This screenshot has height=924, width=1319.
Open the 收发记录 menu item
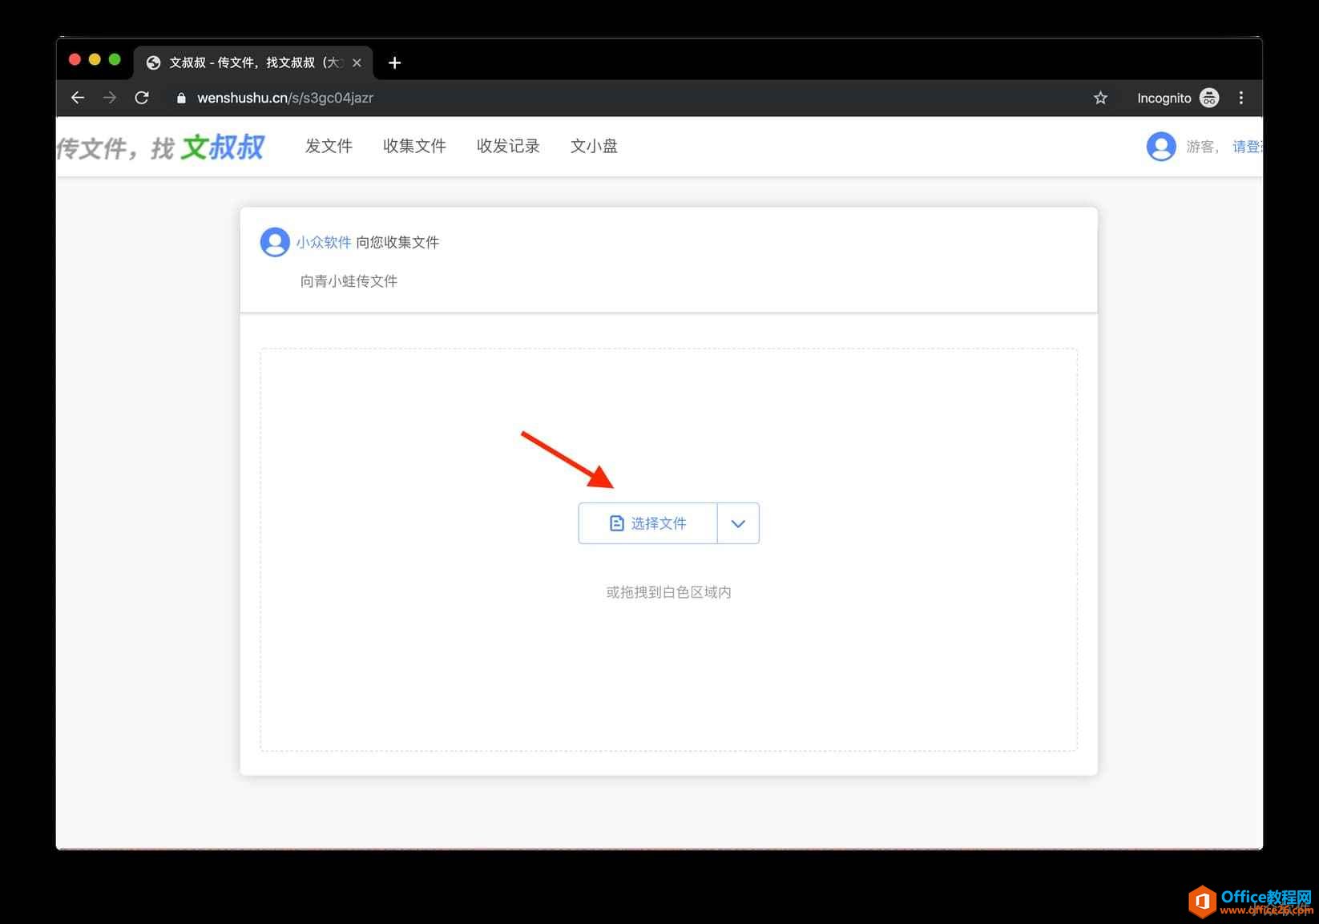pyautogui.click(x=508, y=146)
